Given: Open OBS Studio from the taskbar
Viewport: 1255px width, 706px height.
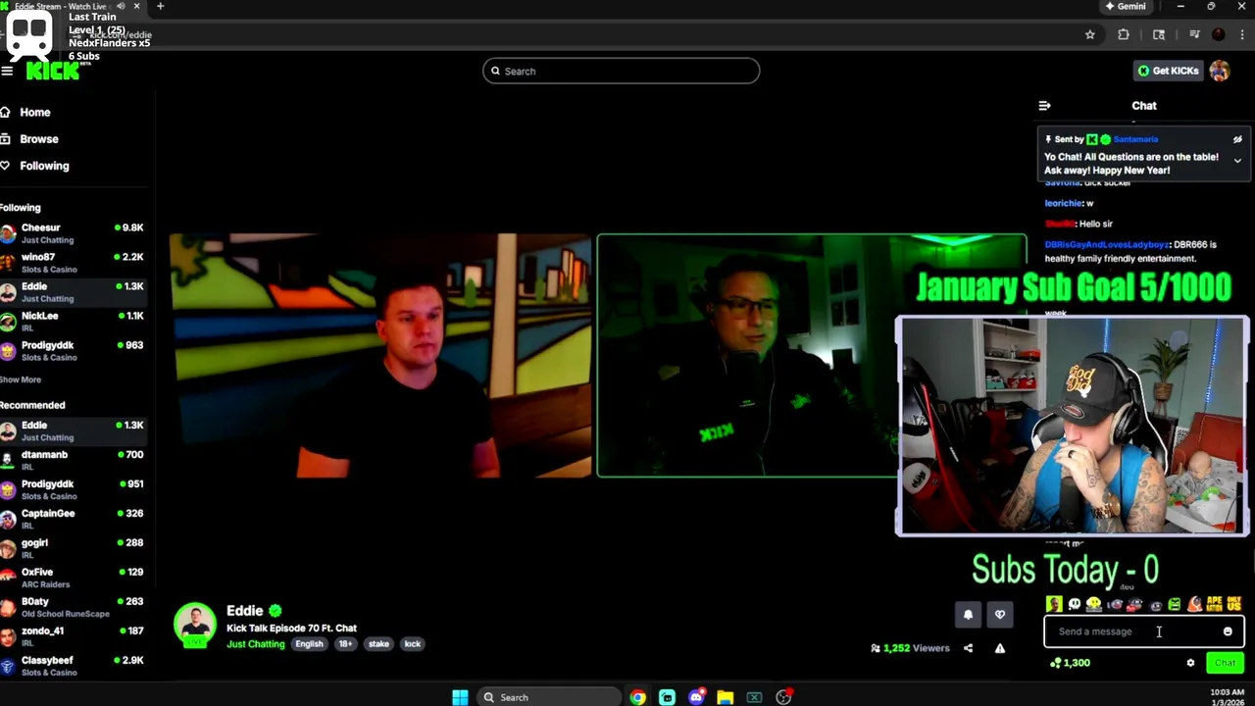Looking at the screenshot, I should point(783,697).
